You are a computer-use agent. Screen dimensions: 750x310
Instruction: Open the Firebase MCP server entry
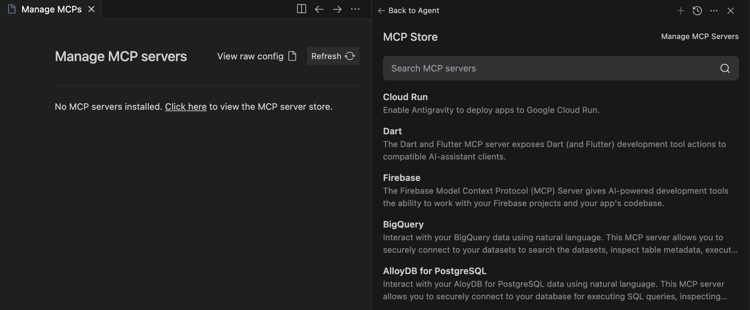[x=401, y=178]
